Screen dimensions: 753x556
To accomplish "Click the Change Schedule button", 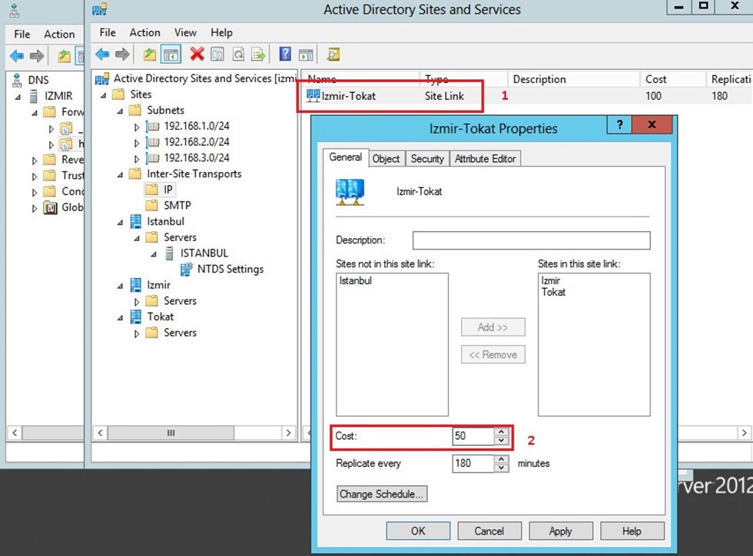I will [382, 494].
